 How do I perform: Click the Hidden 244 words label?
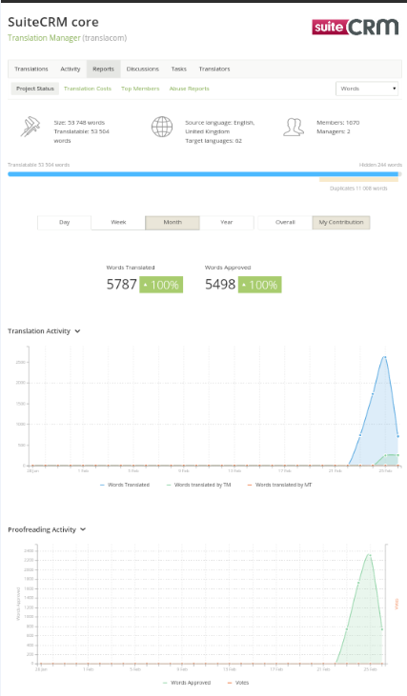pos(380,165)
